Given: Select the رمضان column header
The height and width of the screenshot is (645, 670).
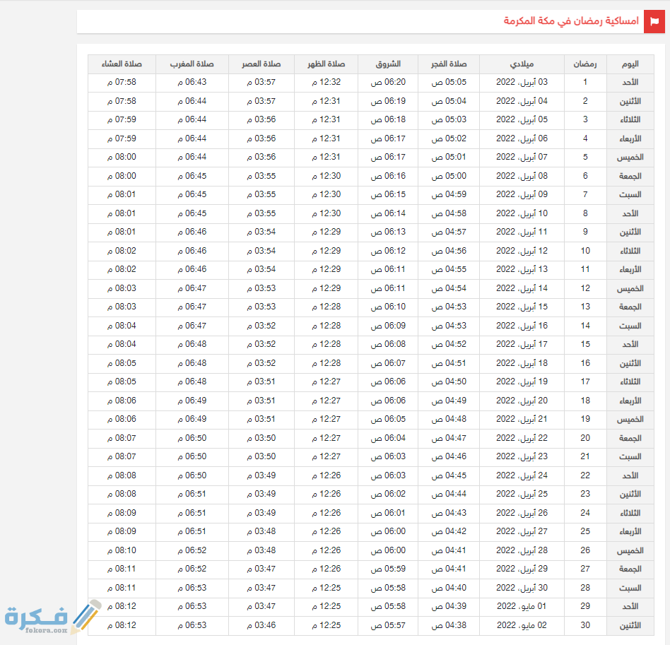Looking at the screenshot, I should tap(584, 64).
